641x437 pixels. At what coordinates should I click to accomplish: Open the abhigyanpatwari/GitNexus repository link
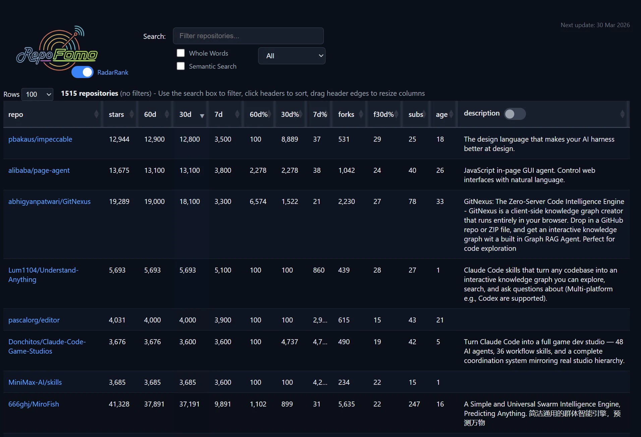coord(49,202)
